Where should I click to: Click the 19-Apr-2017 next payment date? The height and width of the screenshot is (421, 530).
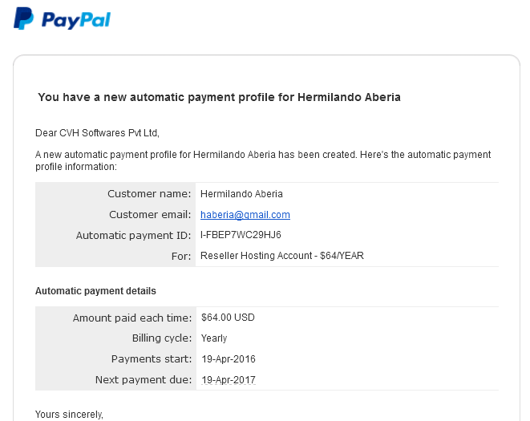point(229,380)
